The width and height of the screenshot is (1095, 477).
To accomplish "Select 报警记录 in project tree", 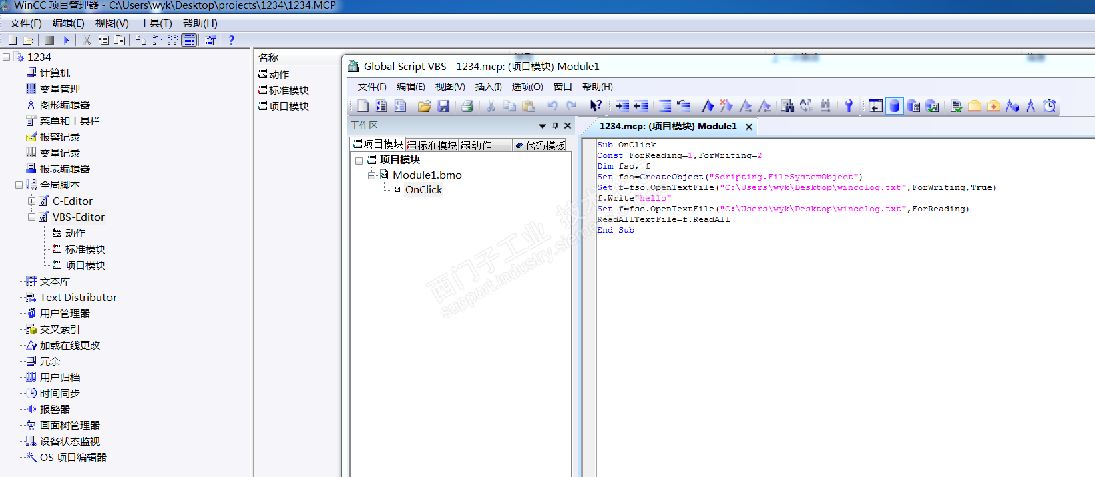I will (60, 137).
